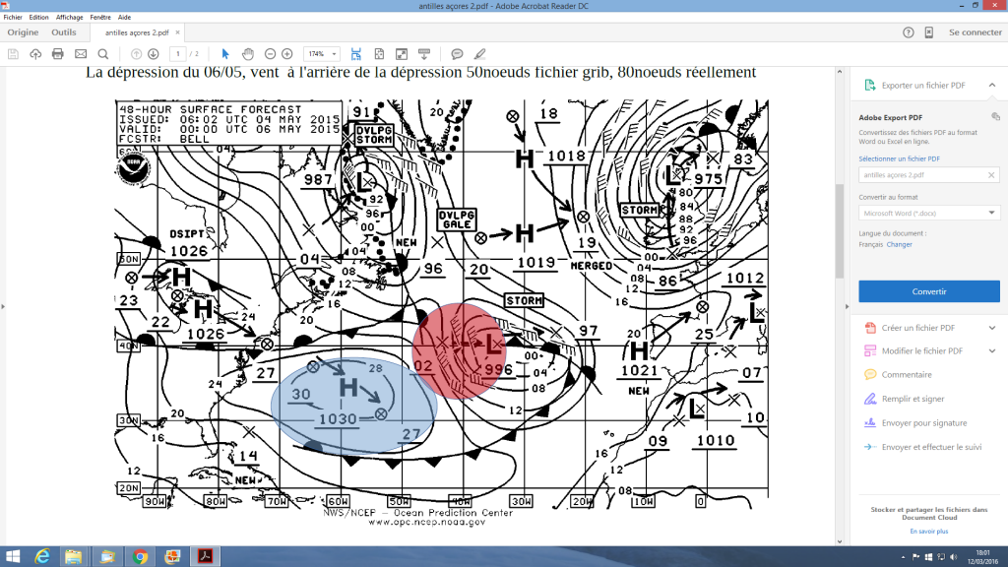The width and height of the screenshot is (1008, 567).
Task: Show hidden tray icons arrow
Action: click(x=904, y=557)
